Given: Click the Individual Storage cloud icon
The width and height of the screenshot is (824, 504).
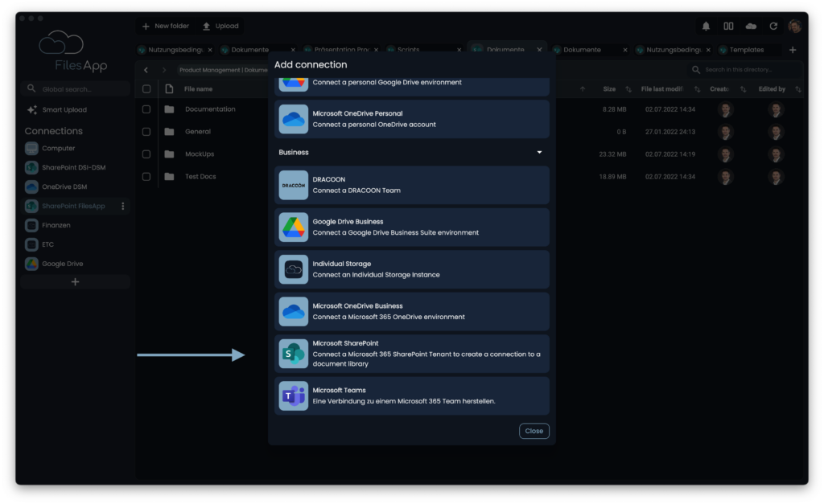Looking at the screenshot, I should (x=293, y=269).
